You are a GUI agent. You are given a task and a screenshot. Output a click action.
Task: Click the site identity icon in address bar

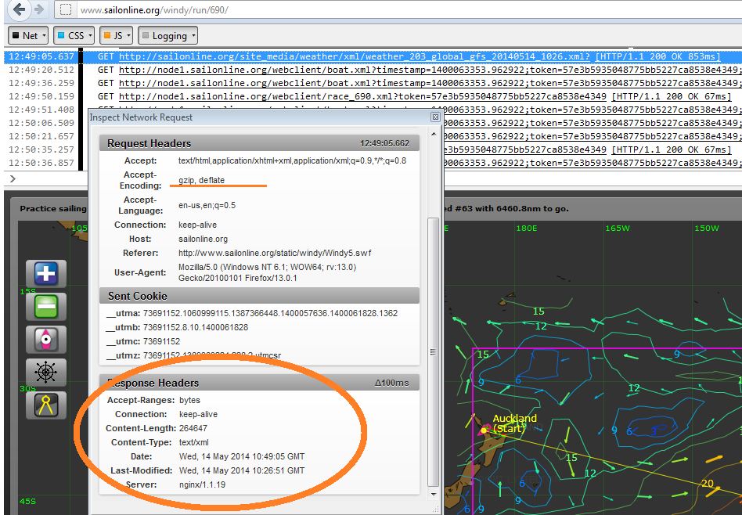tap(67, 9)
